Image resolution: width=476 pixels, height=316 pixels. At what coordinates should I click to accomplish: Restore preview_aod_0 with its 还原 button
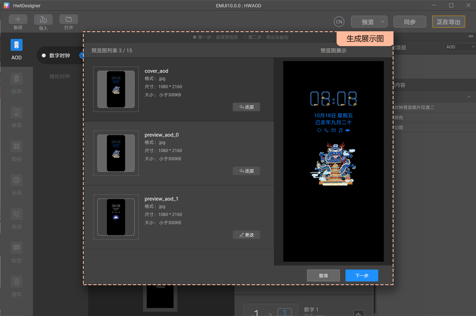246,171
